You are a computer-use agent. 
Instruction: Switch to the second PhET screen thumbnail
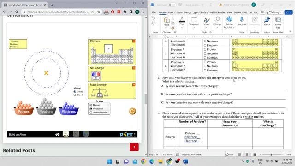click(76, 134)
